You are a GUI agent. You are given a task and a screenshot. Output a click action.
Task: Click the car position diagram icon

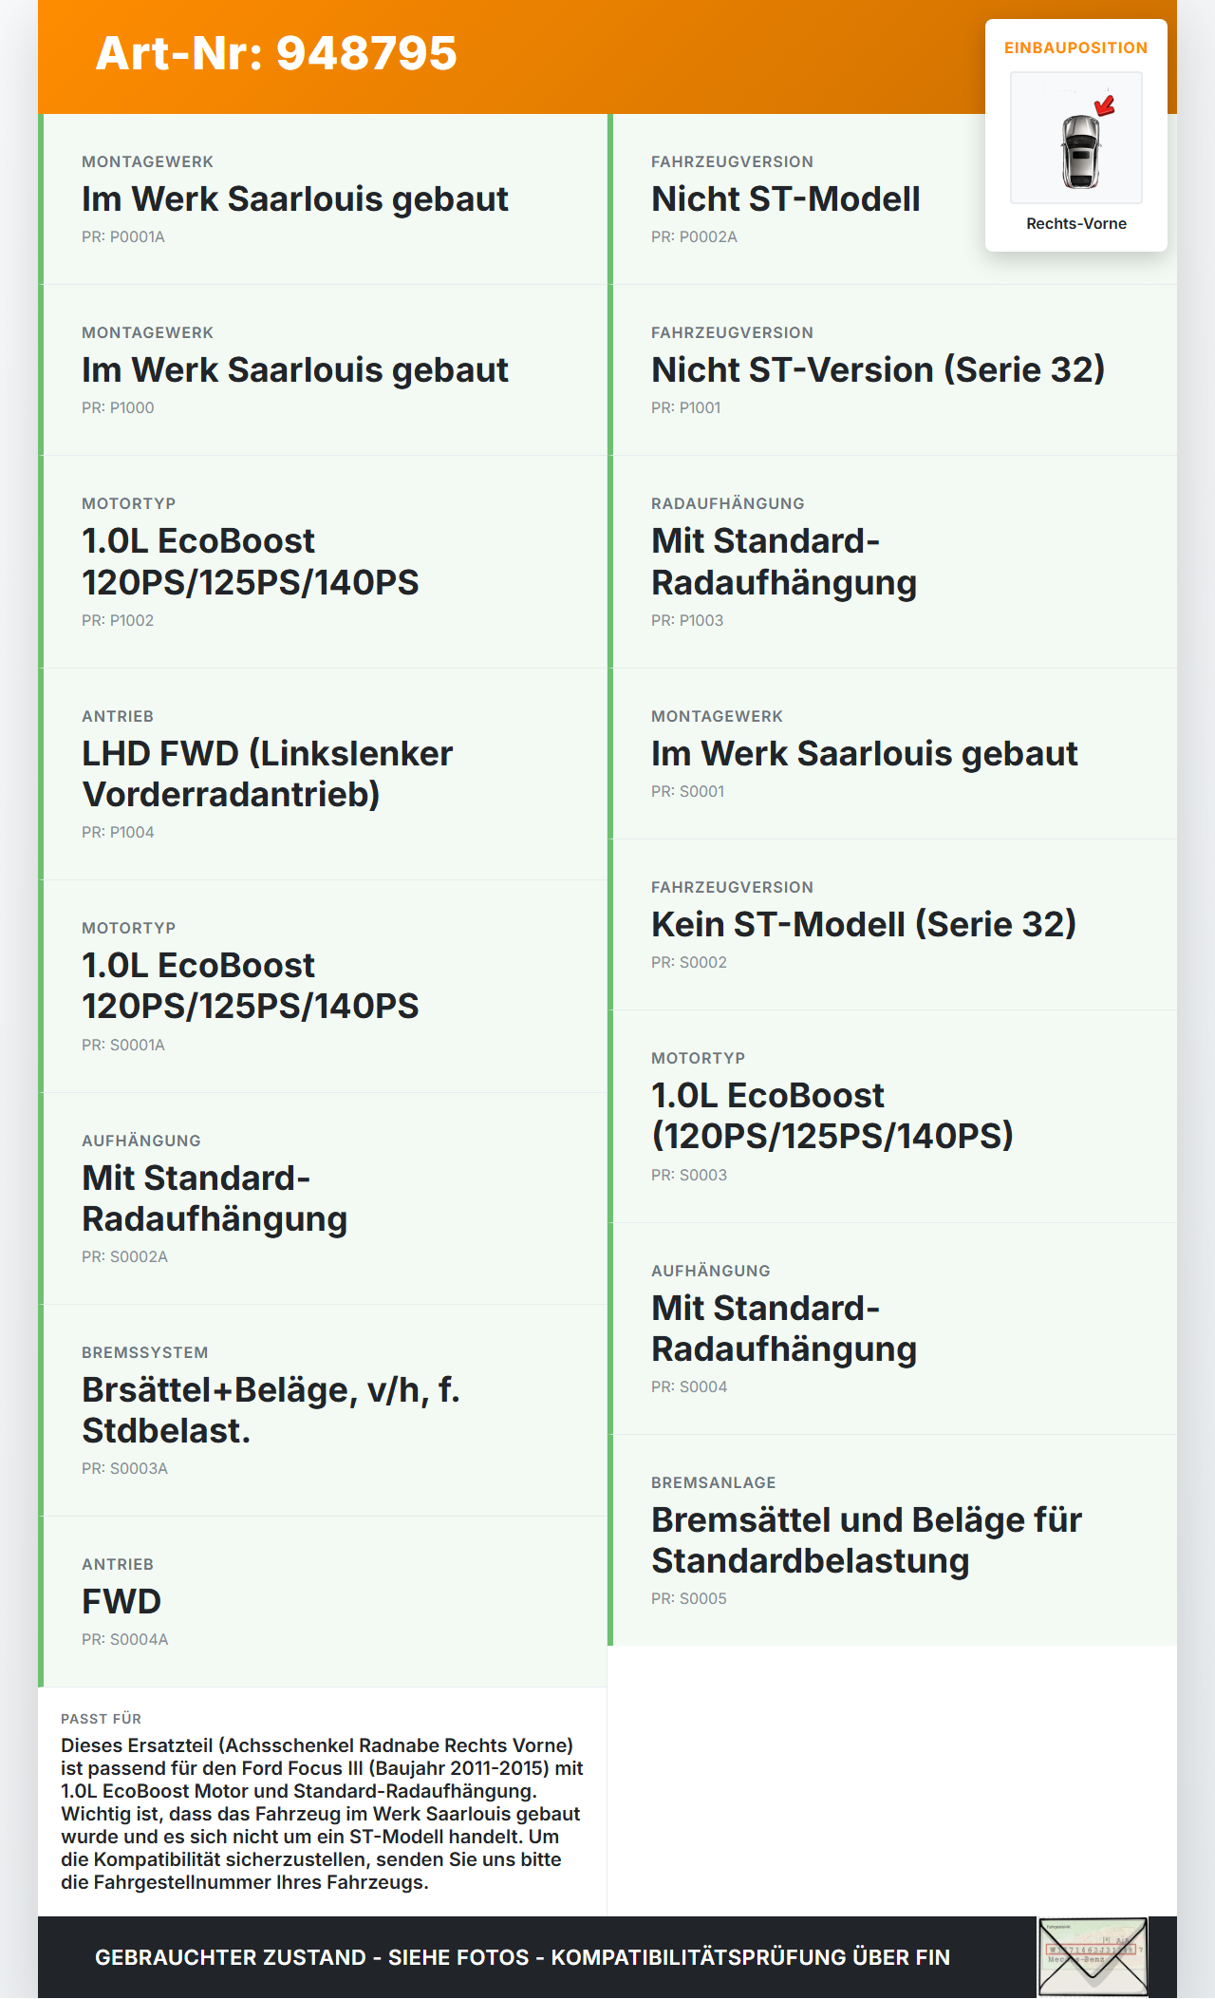1076,138
